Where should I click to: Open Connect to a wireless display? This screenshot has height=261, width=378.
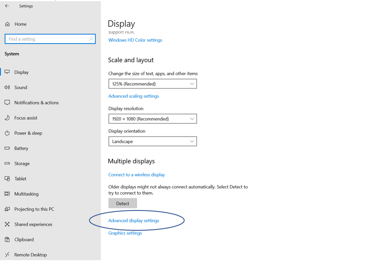point(137,175)
